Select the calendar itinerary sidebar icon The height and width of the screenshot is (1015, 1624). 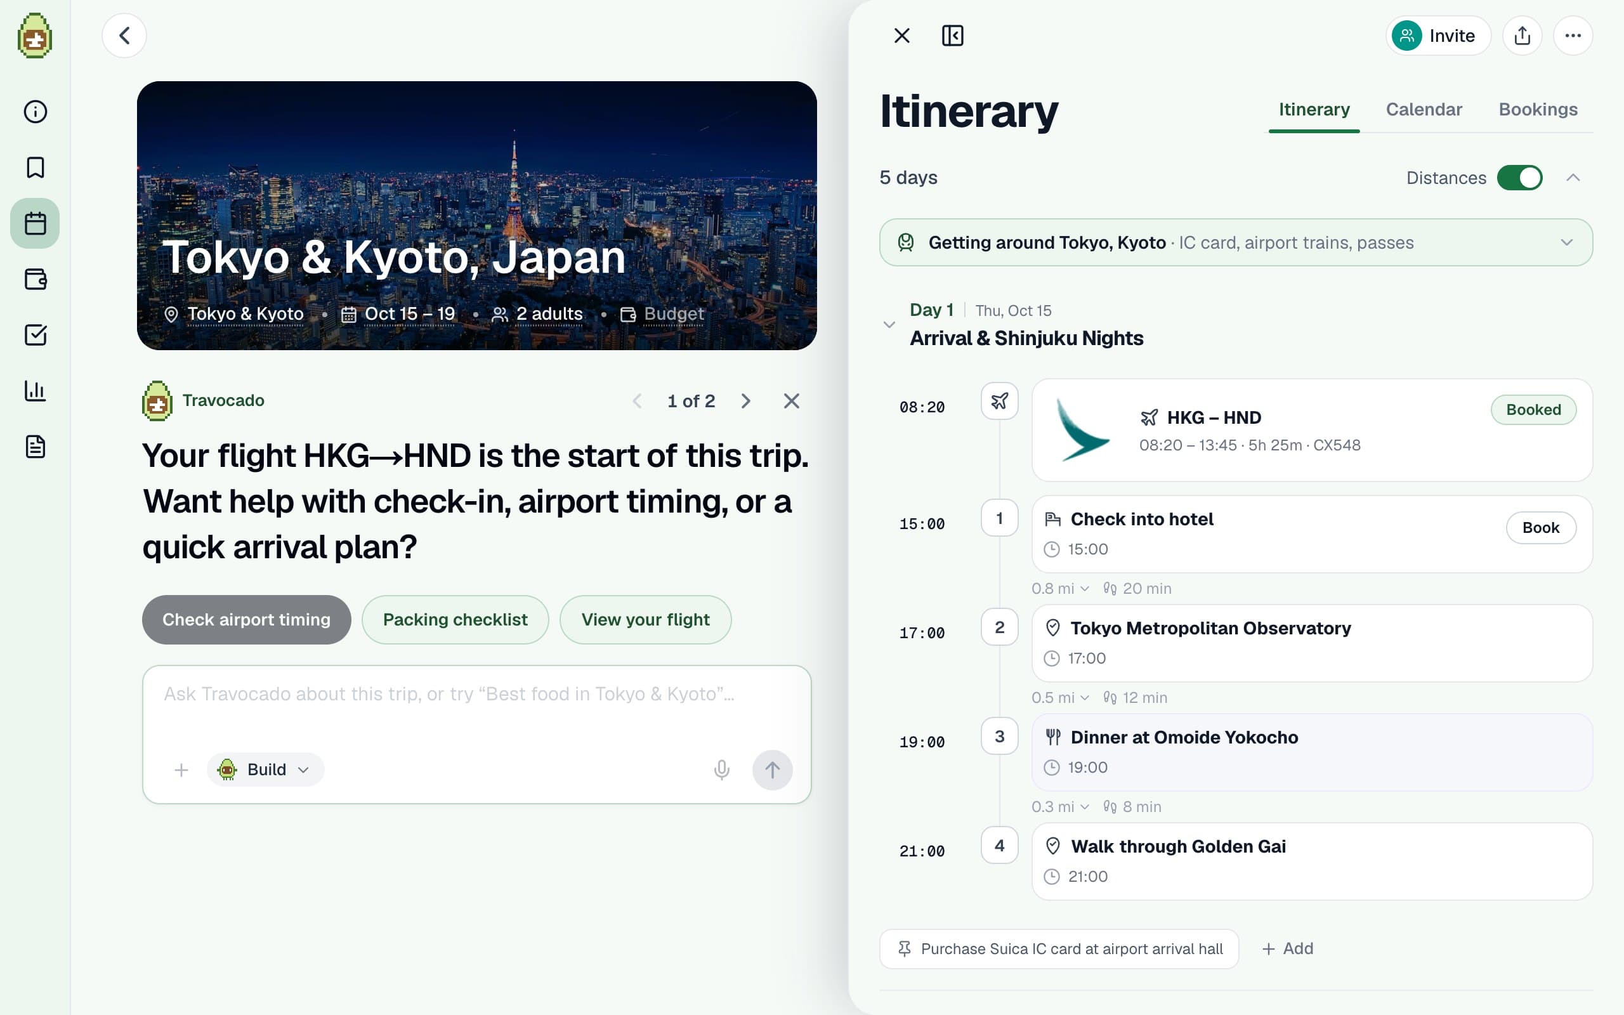(35, 223)
